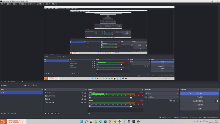Open the 编辑(E) menu
This screenshot has width=220, height=124.
(x=9, y=4)
